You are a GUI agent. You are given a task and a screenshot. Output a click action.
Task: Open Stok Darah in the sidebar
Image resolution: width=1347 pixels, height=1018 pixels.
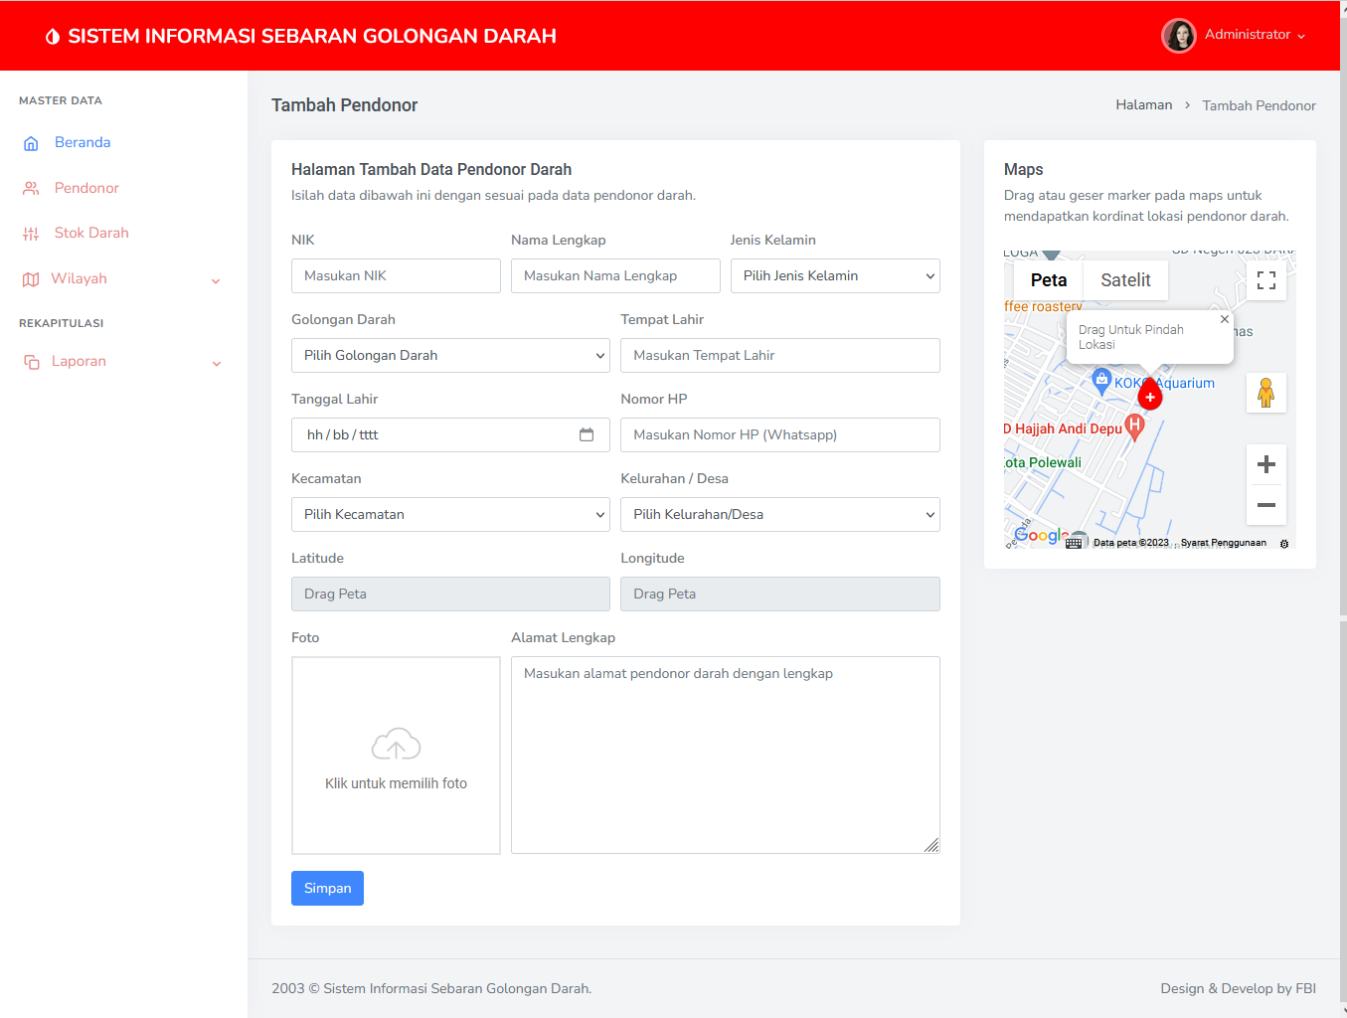click(91, 233)
